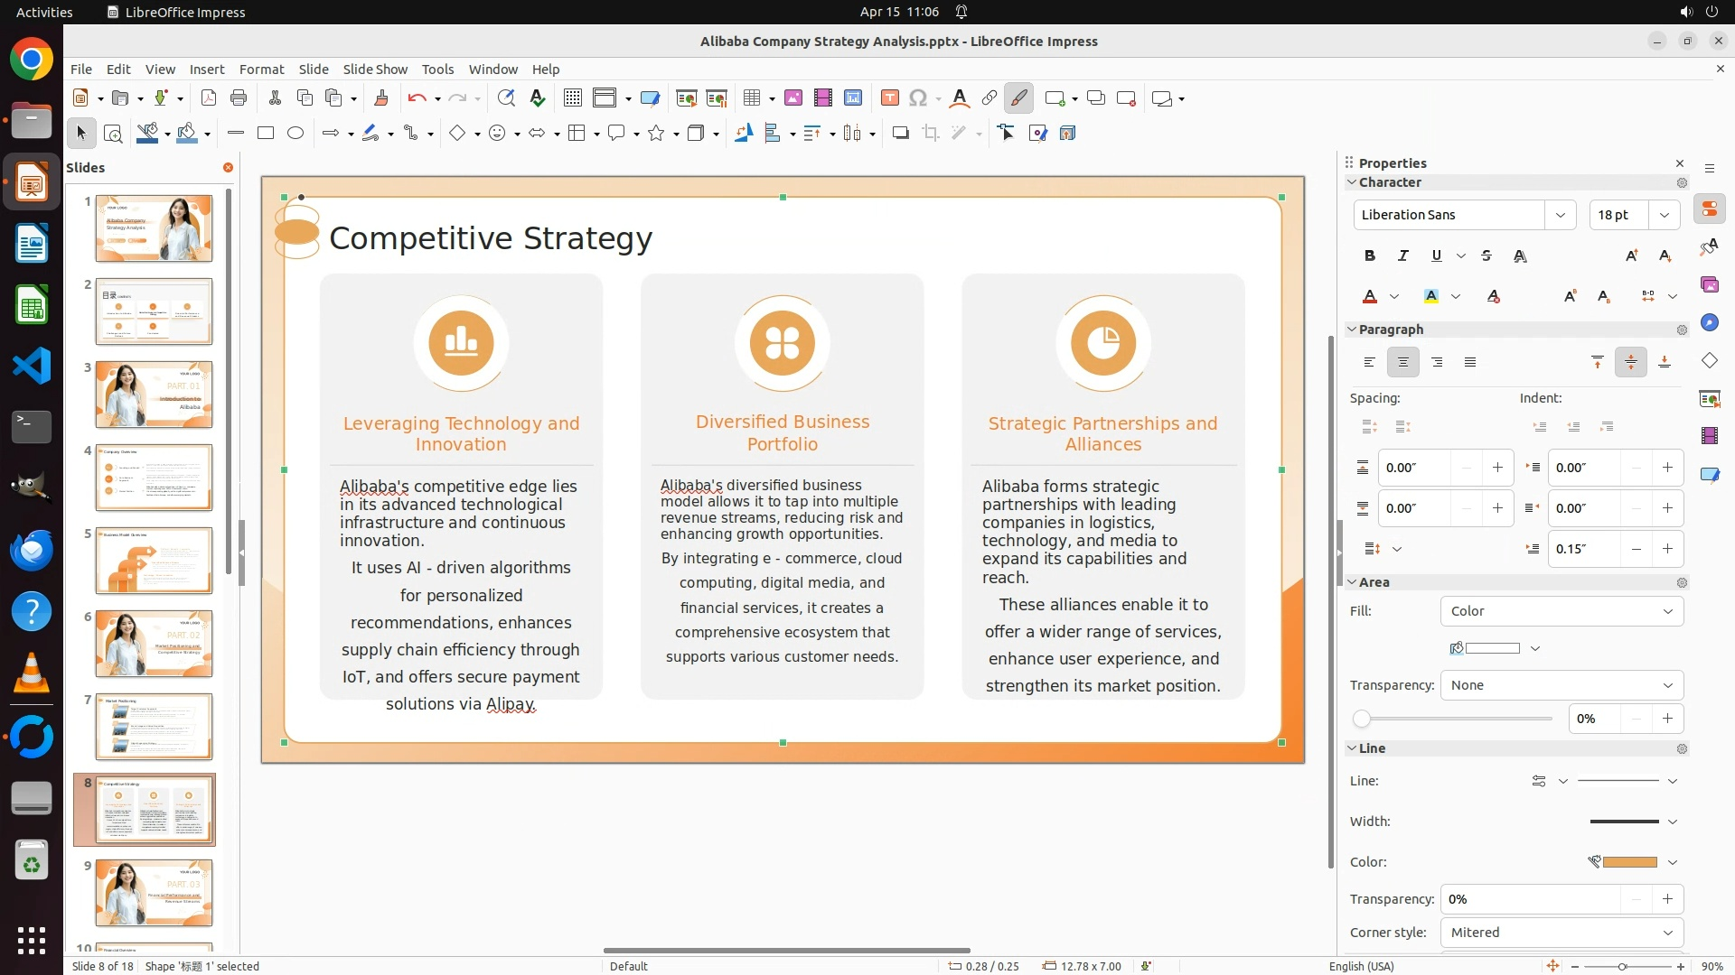This screenshot has width=1735, height=975.
Task: Collapse the Paragraph section header
Action: point(1390,330)
